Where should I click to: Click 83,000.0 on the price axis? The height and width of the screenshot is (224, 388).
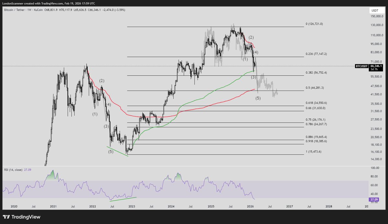[x=377, y=52]
